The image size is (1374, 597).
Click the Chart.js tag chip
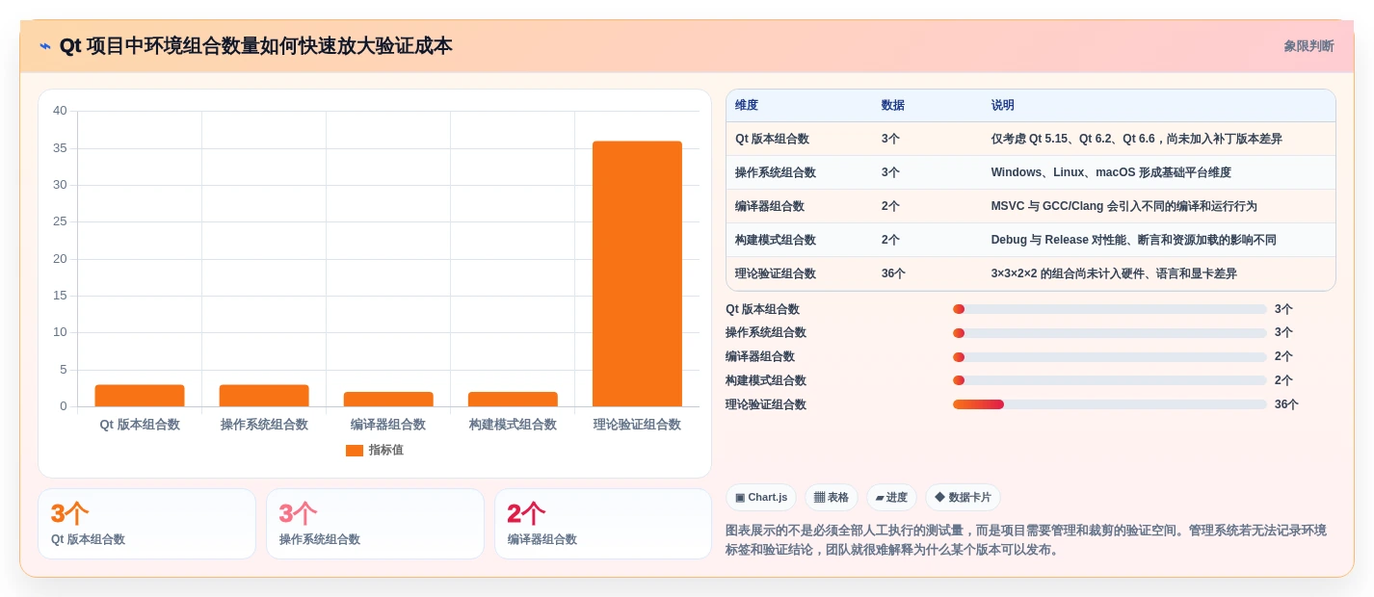click(761, 497)
